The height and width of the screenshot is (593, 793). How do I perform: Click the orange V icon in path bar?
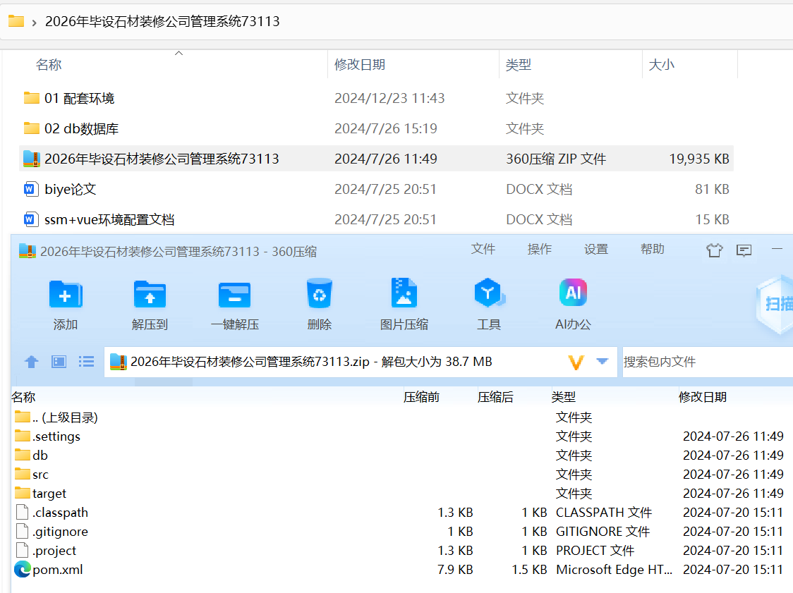tap(576, 362)
